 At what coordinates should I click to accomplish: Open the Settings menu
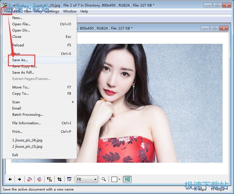coord(52,11)
